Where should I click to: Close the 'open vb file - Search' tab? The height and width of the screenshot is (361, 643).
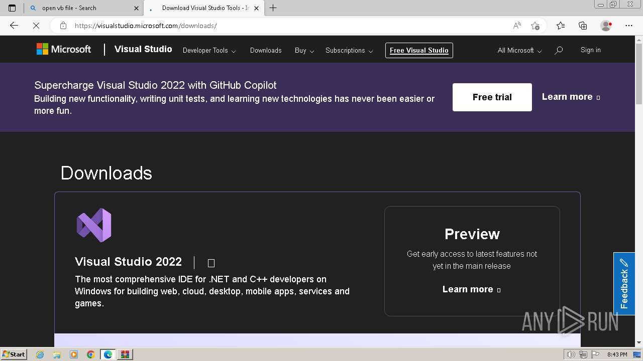coord(136,8)
